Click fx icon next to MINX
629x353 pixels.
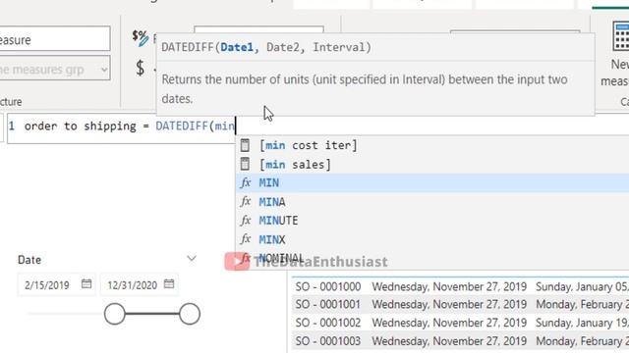tap(246, 239)
